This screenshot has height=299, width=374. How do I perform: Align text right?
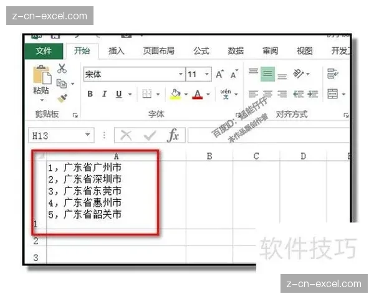click(282, 94)
